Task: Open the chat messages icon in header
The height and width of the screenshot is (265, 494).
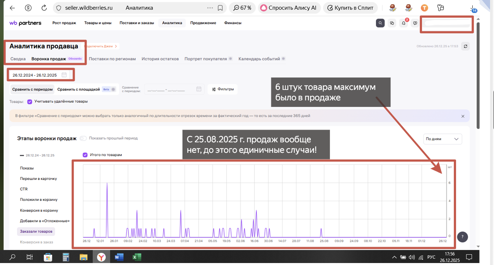Action: pos(392,23)
